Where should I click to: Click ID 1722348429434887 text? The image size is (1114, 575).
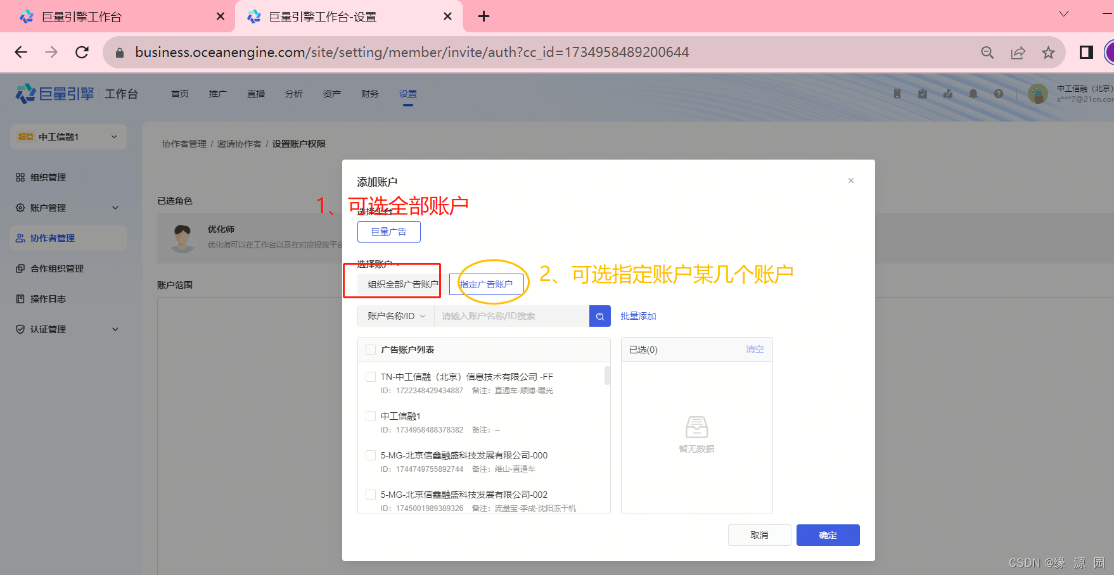[422, 391]
